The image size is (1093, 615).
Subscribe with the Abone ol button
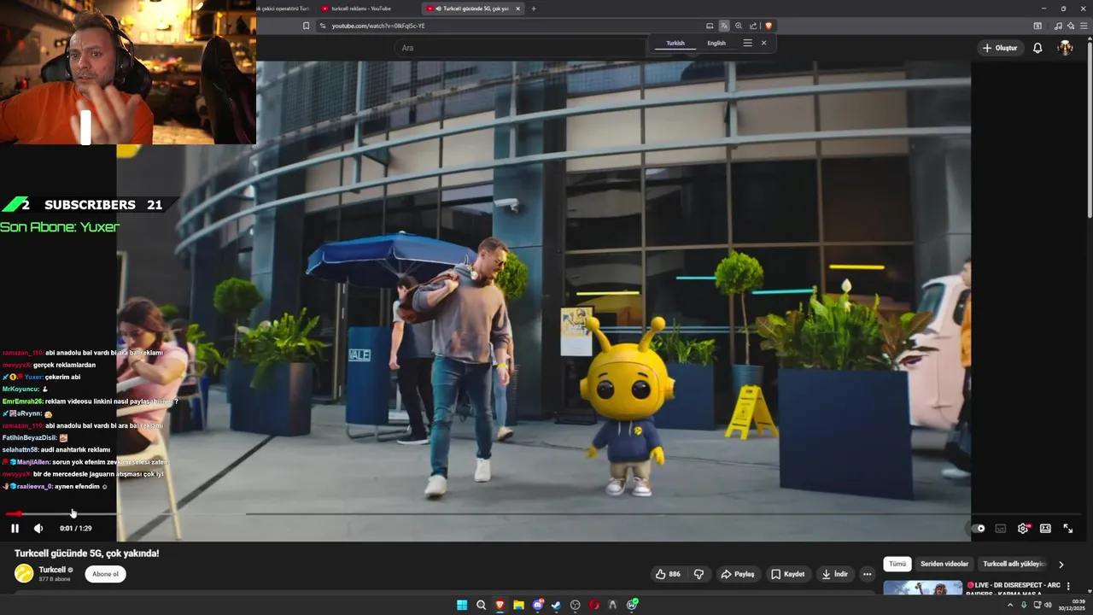point(105,574)
